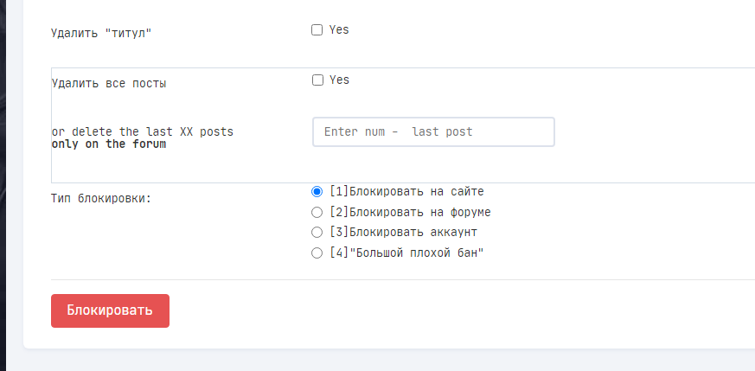This screenshot has height=371, width=755.
Task: Select radio circle for [2]Блокировать на форуме
Action: tap(317, 212)
